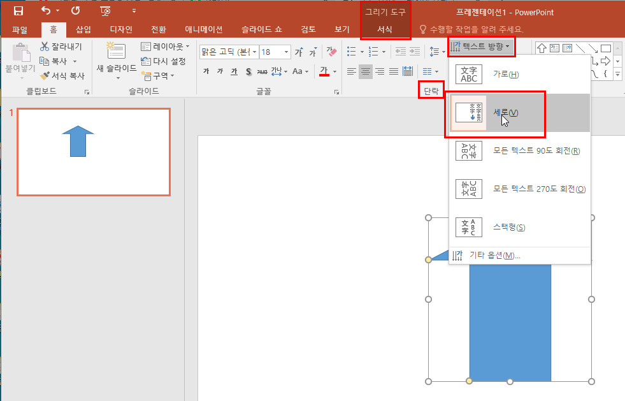Increase font size with the larger 가 icon

tap(298, 52)
